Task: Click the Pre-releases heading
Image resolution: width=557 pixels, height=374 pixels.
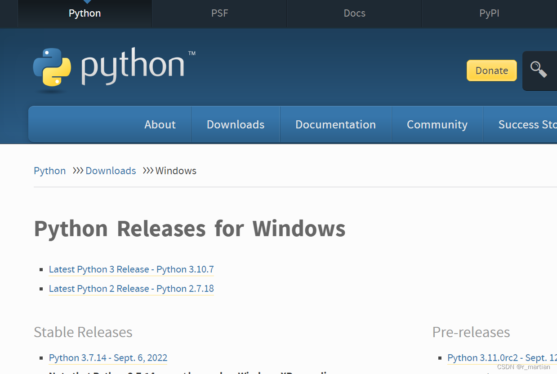Action: (471, 332)
